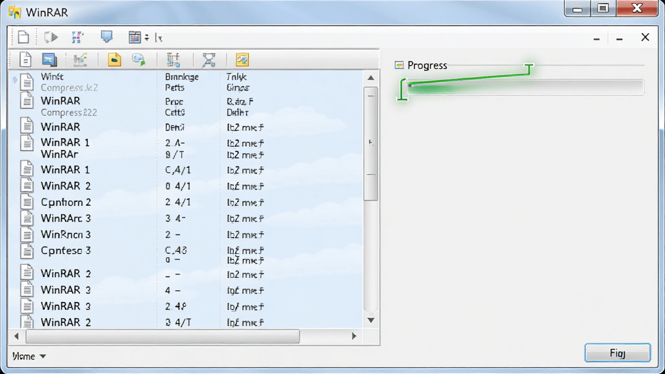Select the WinRncn 3 file name
The height and width of the screenshot is (374, 665).
coord(66,234)
